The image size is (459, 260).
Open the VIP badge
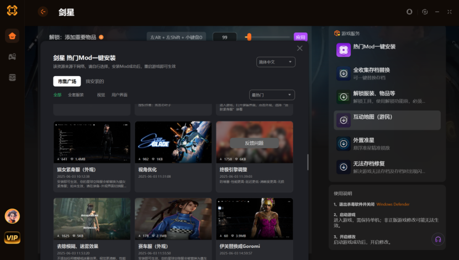(x=12, y=237)
